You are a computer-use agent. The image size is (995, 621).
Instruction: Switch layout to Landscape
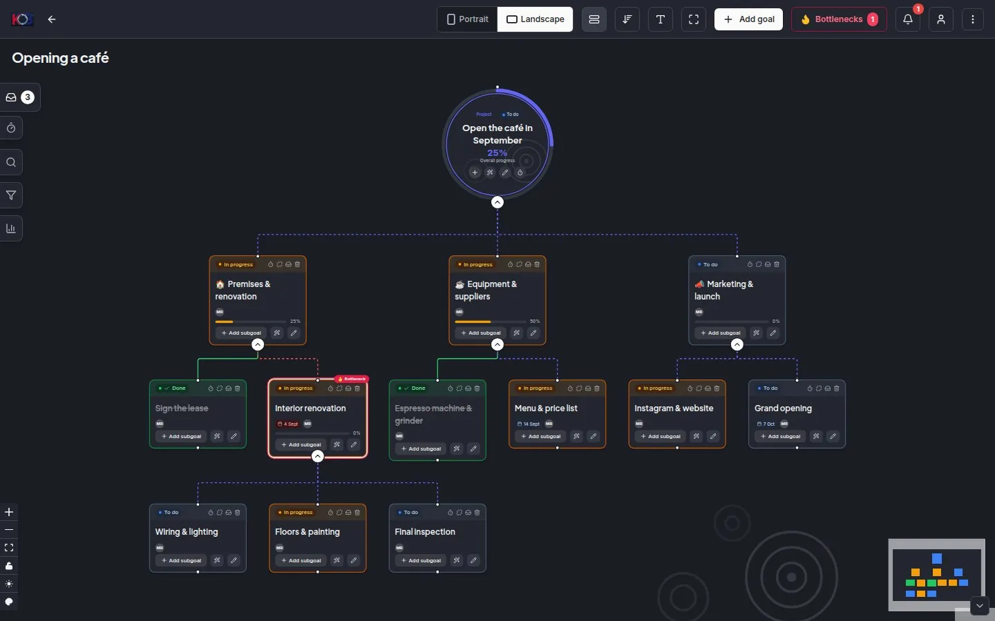(536, 19)
